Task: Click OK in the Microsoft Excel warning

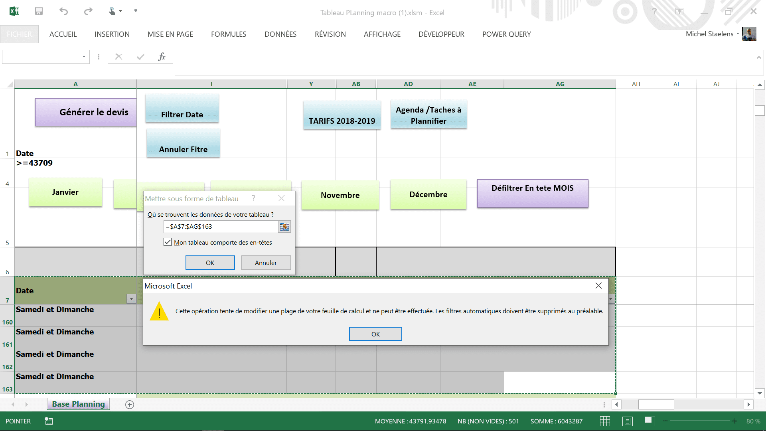Action: tap(375, 334)
